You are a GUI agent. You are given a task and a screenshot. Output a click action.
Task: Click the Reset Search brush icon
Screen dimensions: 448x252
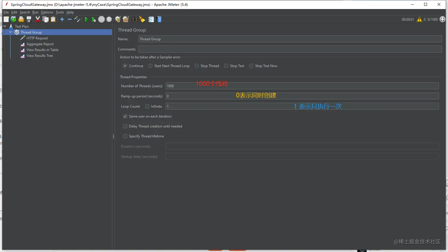(142, 19)
